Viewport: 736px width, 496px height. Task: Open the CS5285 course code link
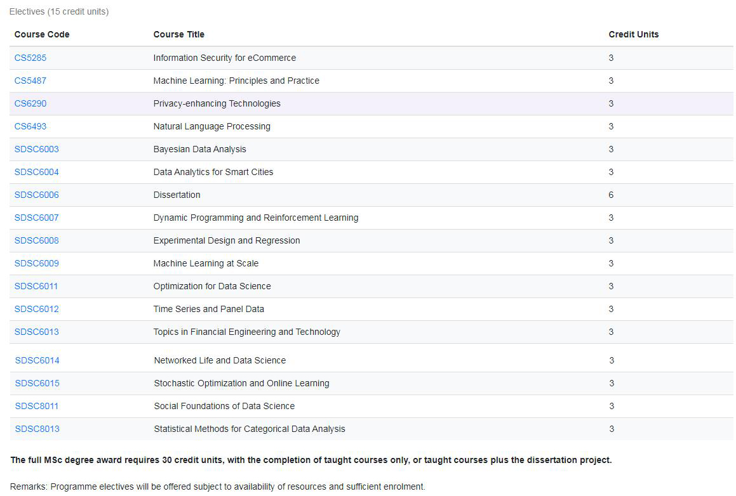tap(30, 58)
